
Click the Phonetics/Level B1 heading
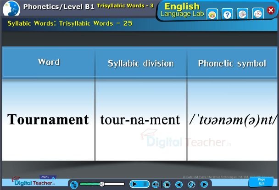(x=59, y=6)
